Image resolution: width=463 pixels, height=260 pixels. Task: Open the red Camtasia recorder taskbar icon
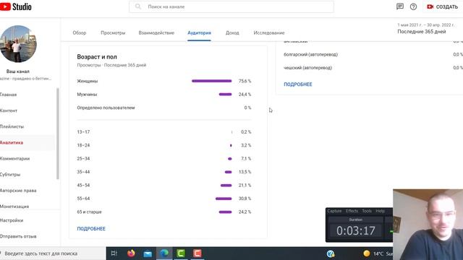tap(197, 253)
